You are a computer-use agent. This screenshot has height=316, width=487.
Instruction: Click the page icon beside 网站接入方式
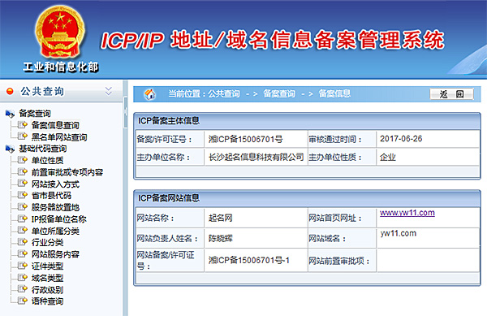pos(23,184)
